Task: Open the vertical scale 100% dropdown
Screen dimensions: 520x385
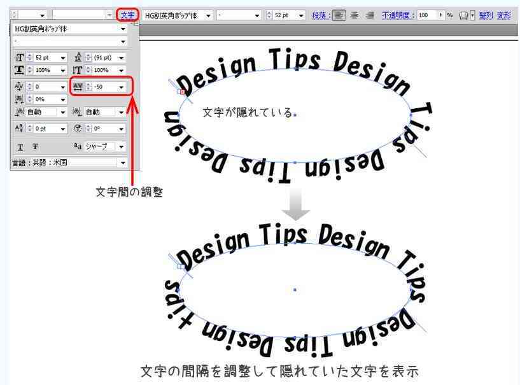Action: 121,70
